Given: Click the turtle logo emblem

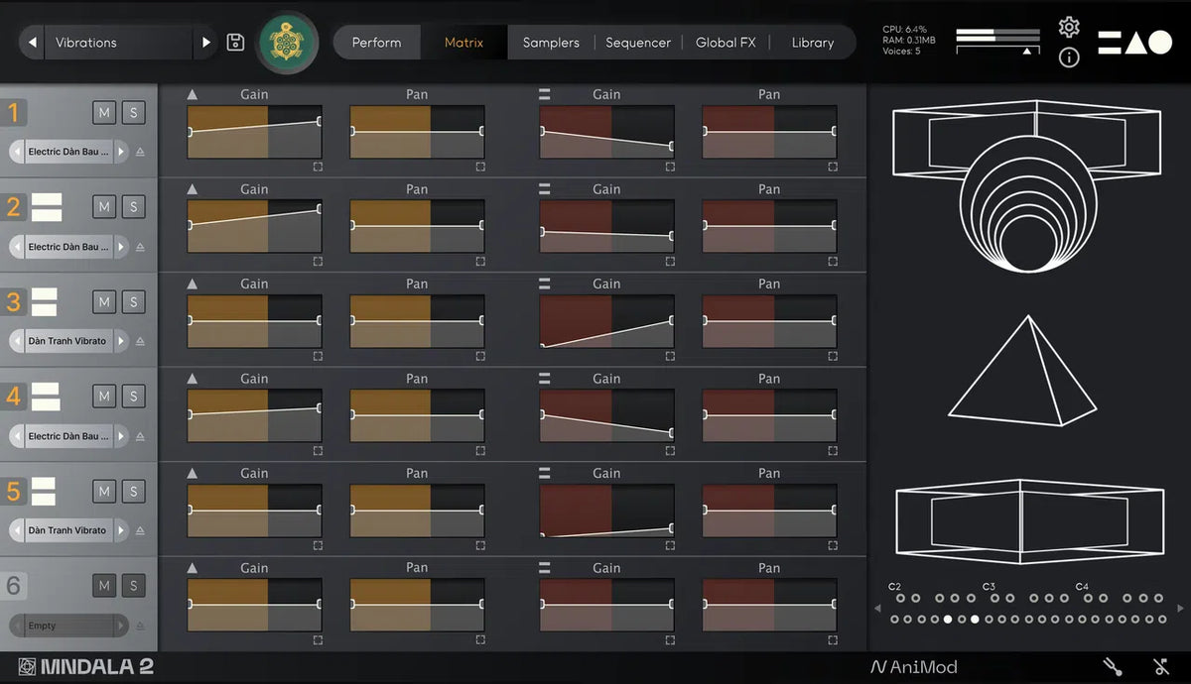Looking at the screenshot, I should pos(289,43).
